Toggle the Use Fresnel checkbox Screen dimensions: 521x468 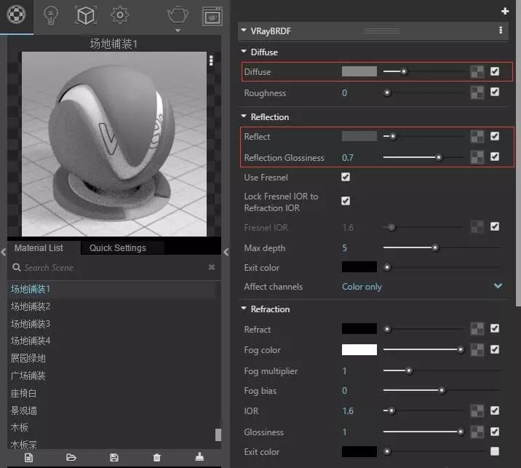346,177
